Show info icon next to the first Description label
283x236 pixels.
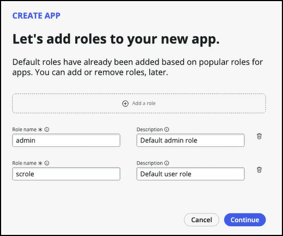[167, 129]
